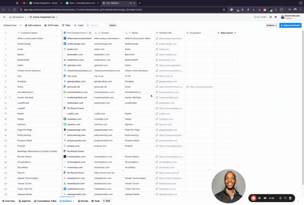Open the Filter options
The width and height of the screenshot is (304, 205).
click(x=66, y=26)
